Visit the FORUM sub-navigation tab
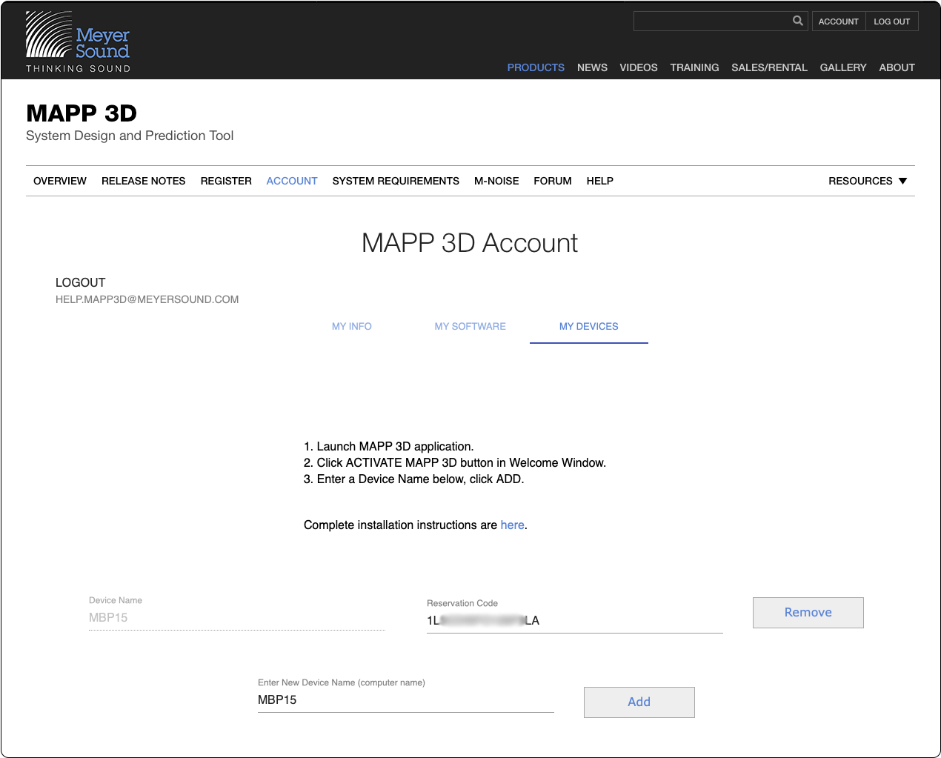941x758 pixels. pos(553,181)
